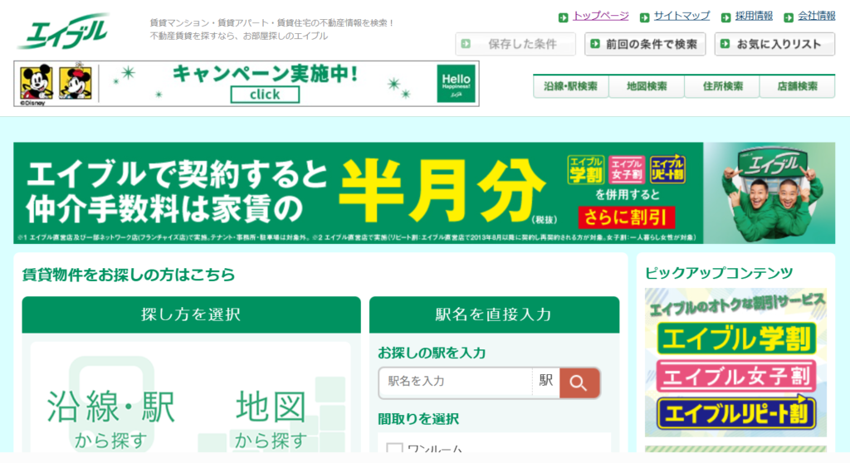
Task: Click the エイブル女子割 badge in main banner
Action: pos(627,170)
